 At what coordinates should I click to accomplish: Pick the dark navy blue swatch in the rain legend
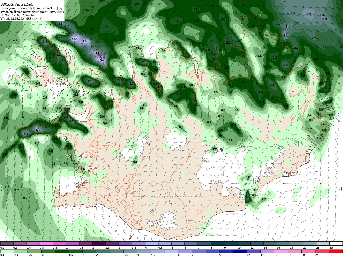tap(239, 251)
